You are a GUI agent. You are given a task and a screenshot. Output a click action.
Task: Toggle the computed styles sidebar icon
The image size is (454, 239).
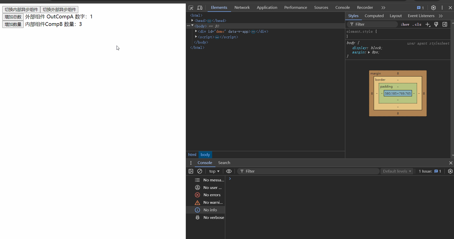(x=445, y=24)
